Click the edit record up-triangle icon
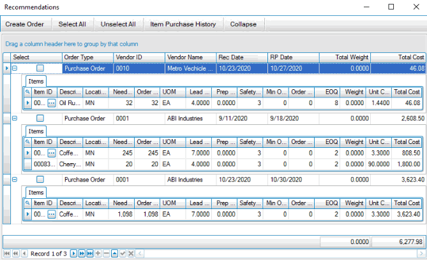Screen dimensions: 427x260 (115, 254)
